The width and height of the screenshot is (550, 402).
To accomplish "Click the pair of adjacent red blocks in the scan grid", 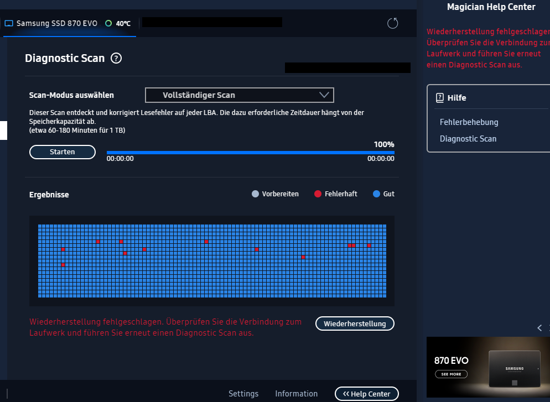I will [351, 246].
